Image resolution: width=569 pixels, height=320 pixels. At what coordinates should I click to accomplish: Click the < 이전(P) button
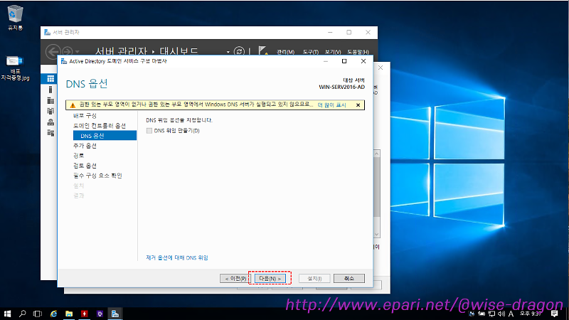[235, 278]
